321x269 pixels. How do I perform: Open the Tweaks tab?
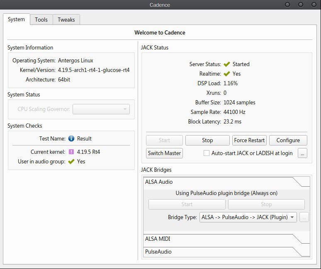pyautogui.click(x=66, y=20)
